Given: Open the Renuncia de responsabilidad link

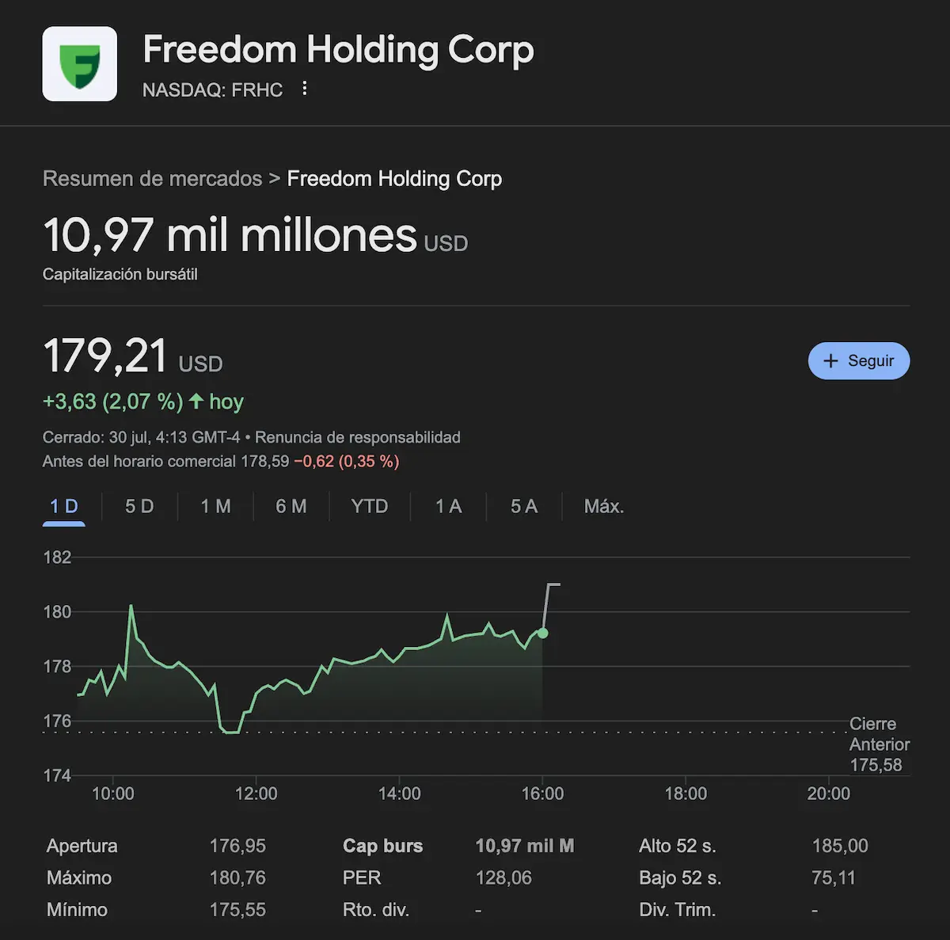Looking at the screenshot, I should 360,437.
